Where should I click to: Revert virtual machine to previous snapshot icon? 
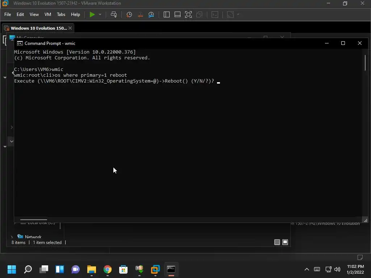click(x=140, y=14)
